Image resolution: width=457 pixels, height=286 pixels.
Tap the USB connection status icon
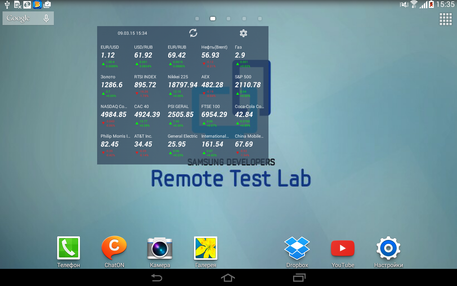click(7, 5)
